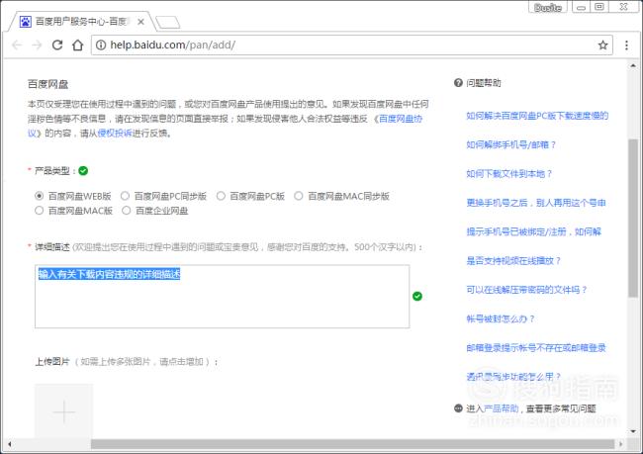
Task: Select 百度网盘MAC版 radio button
Action: (39, 211)
